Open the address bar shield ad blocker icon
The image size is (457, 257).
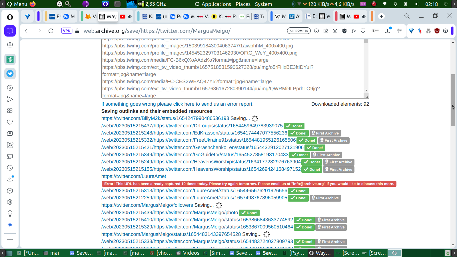(x=344, y=31)
